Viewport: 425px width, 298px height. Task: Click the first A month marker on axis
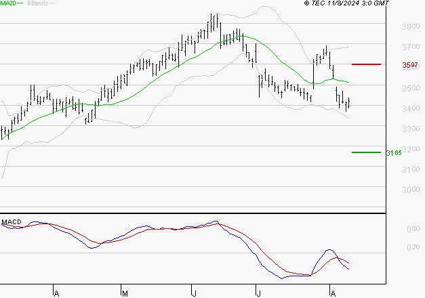(x=56, y=293)
